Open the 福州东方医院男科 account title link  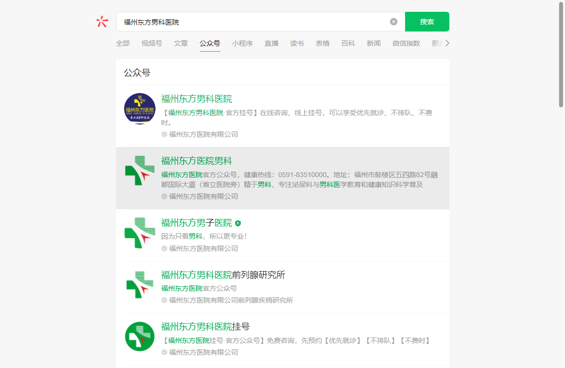196,160
